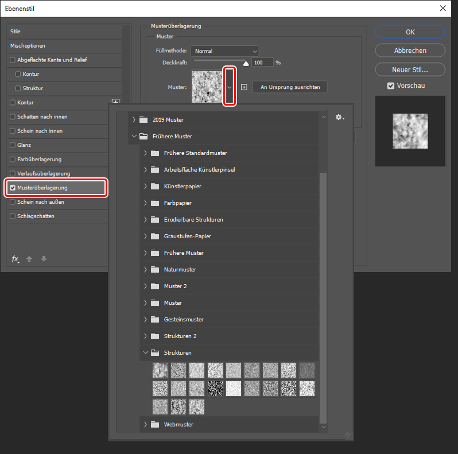Move the effect up with the up arrow

[29, 259]
